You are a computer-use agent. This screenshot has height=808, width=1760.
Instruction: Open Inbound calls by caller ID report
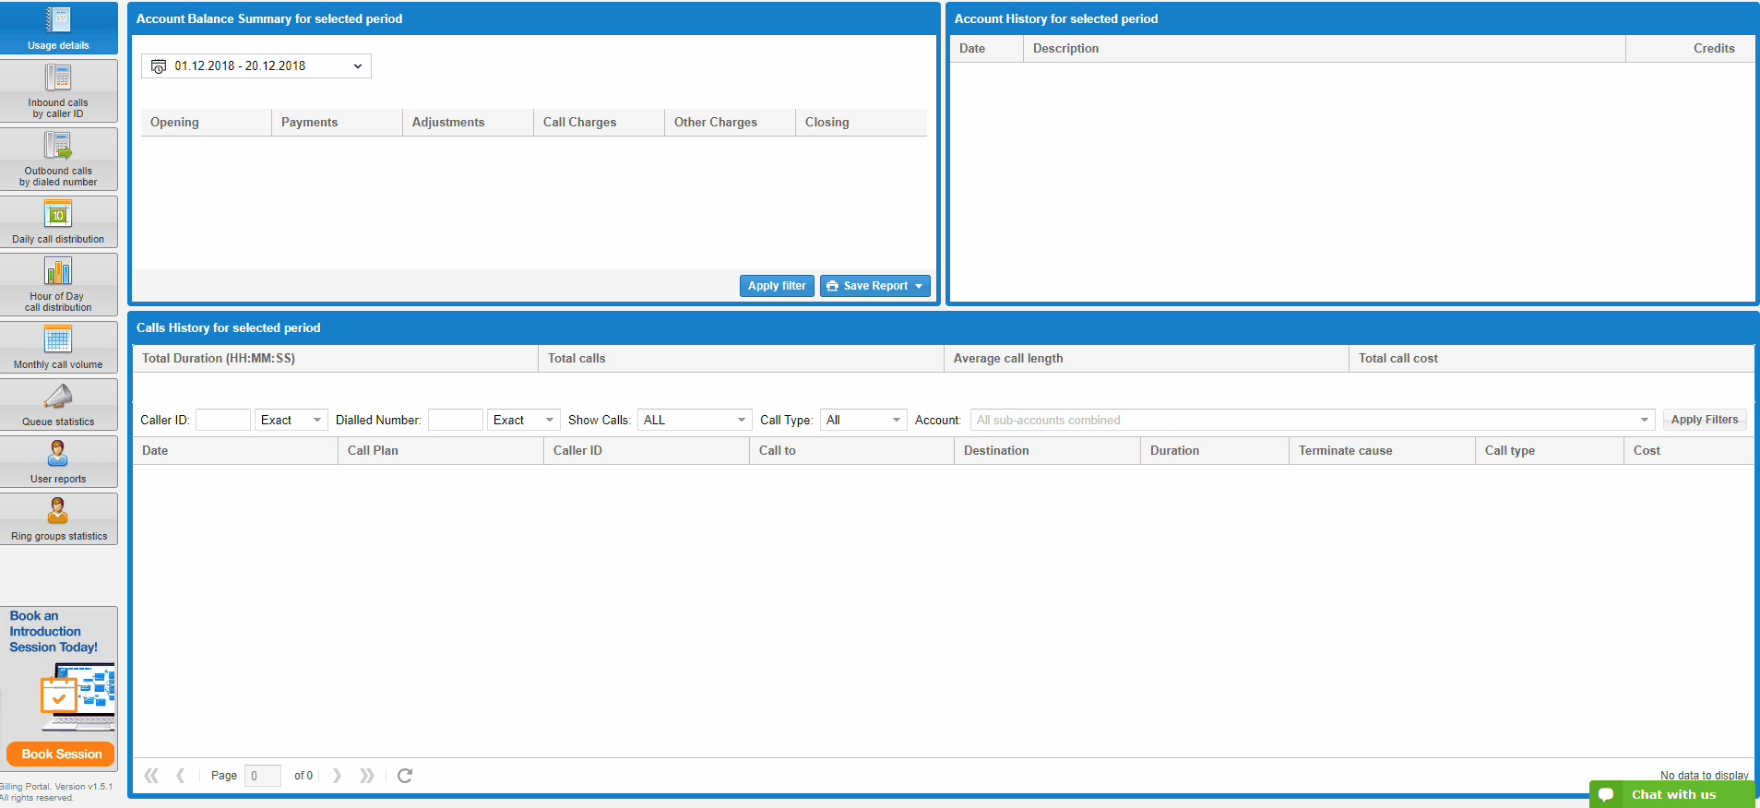point(58,90)
